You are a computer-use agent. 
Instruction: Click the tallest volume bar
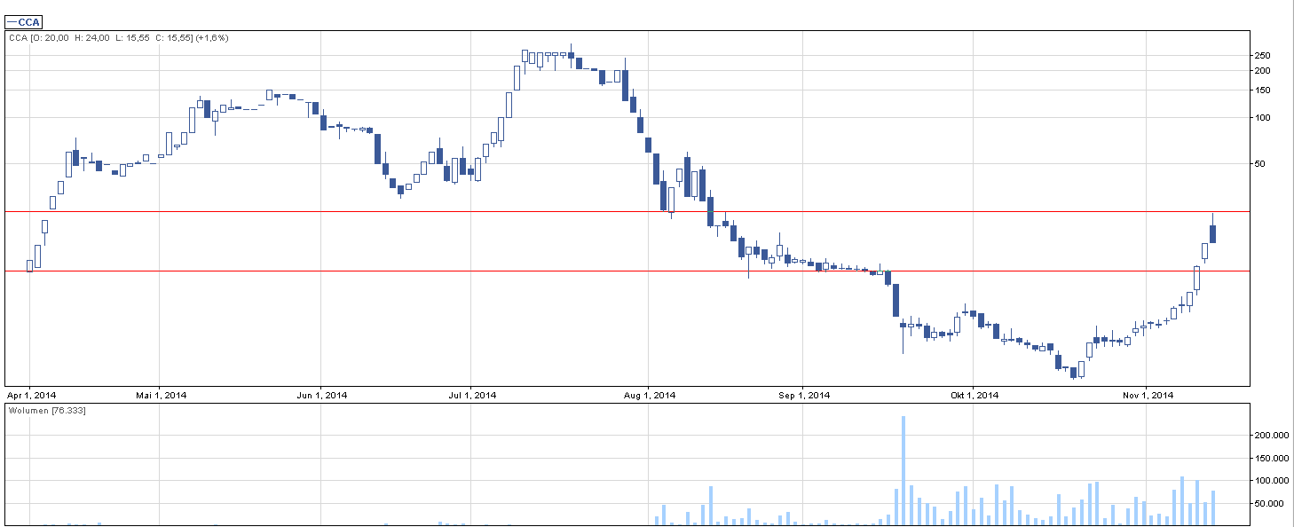point(903,470)
